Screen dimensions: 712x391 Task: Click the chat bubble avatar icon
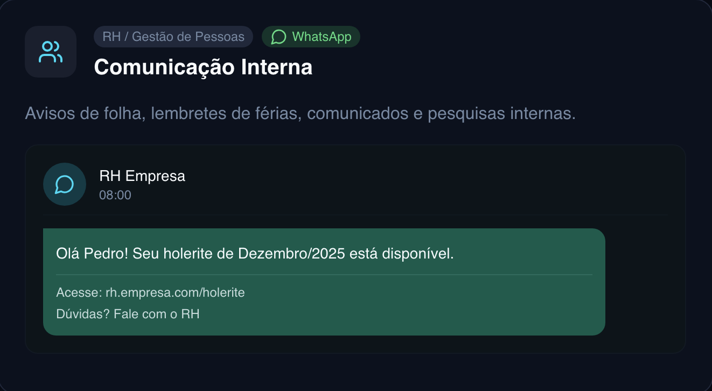[65, 184]
